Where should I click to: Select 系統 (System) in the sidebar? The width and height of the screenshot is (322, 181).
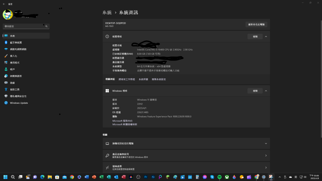tap(26, 36)
